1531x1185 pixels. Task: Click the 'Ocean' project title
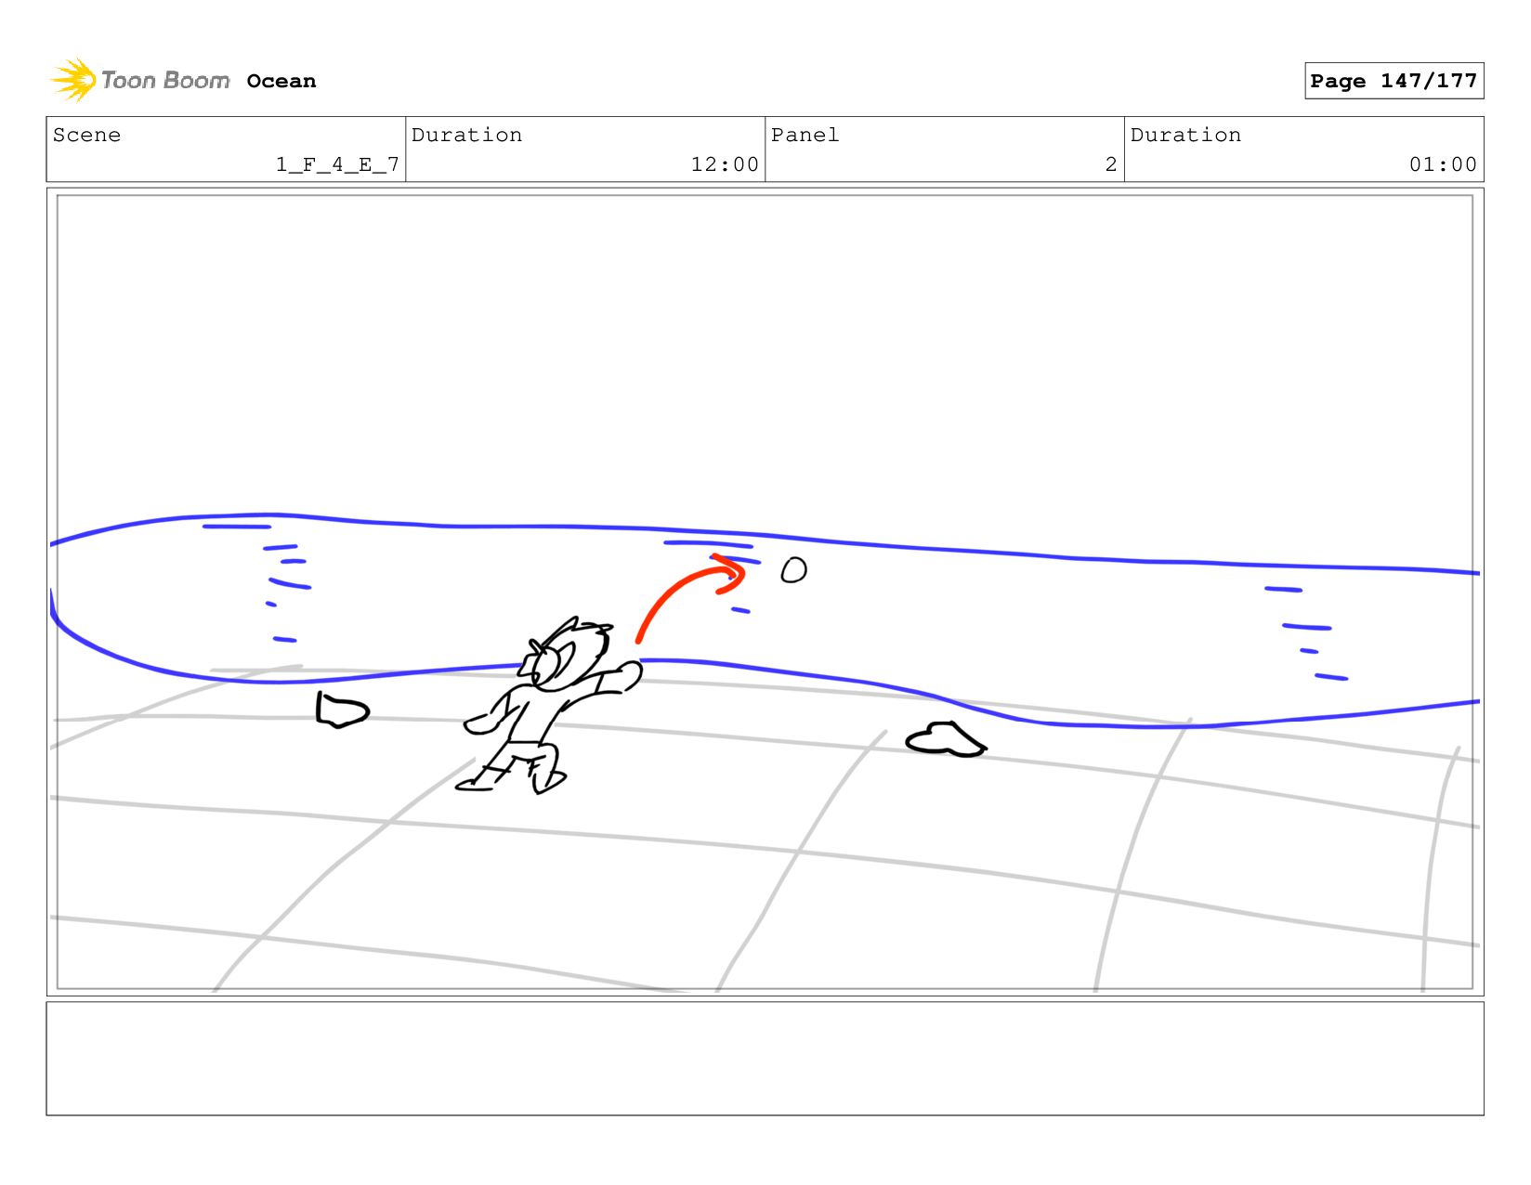(x=281, y=81)
